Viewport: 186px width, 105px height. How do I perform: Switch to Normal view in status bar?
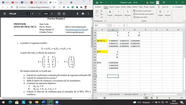146,98
